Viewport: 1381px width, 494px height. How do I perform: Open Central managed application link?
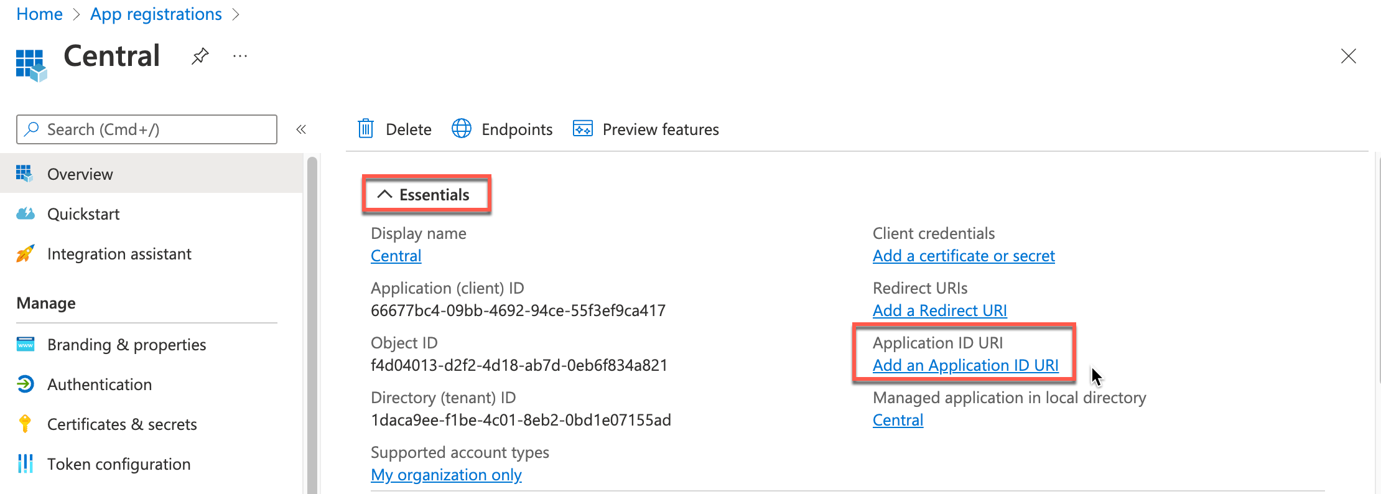pyautogui.click(x=898, y=420)
